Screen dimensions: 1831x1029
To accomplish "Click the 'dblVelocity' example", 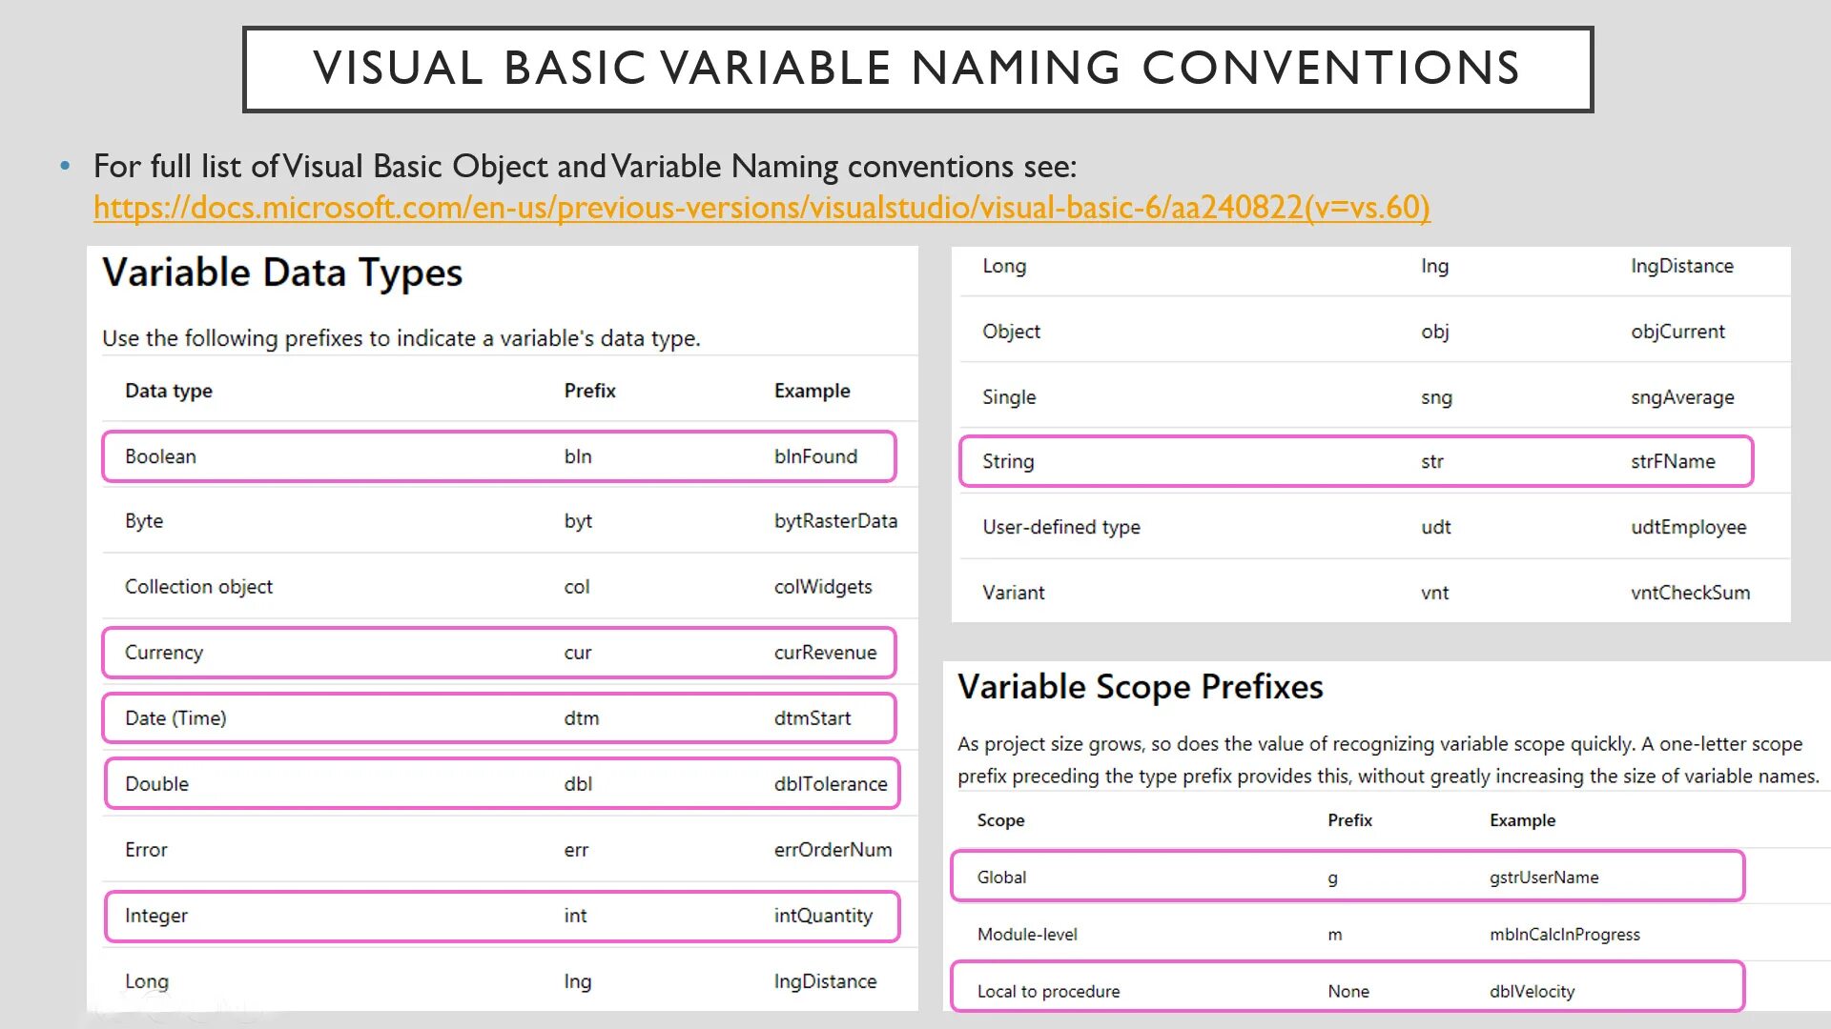I will coord(1532,992).
